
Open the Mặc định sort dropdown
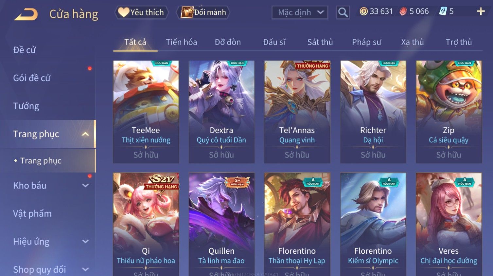300,12
